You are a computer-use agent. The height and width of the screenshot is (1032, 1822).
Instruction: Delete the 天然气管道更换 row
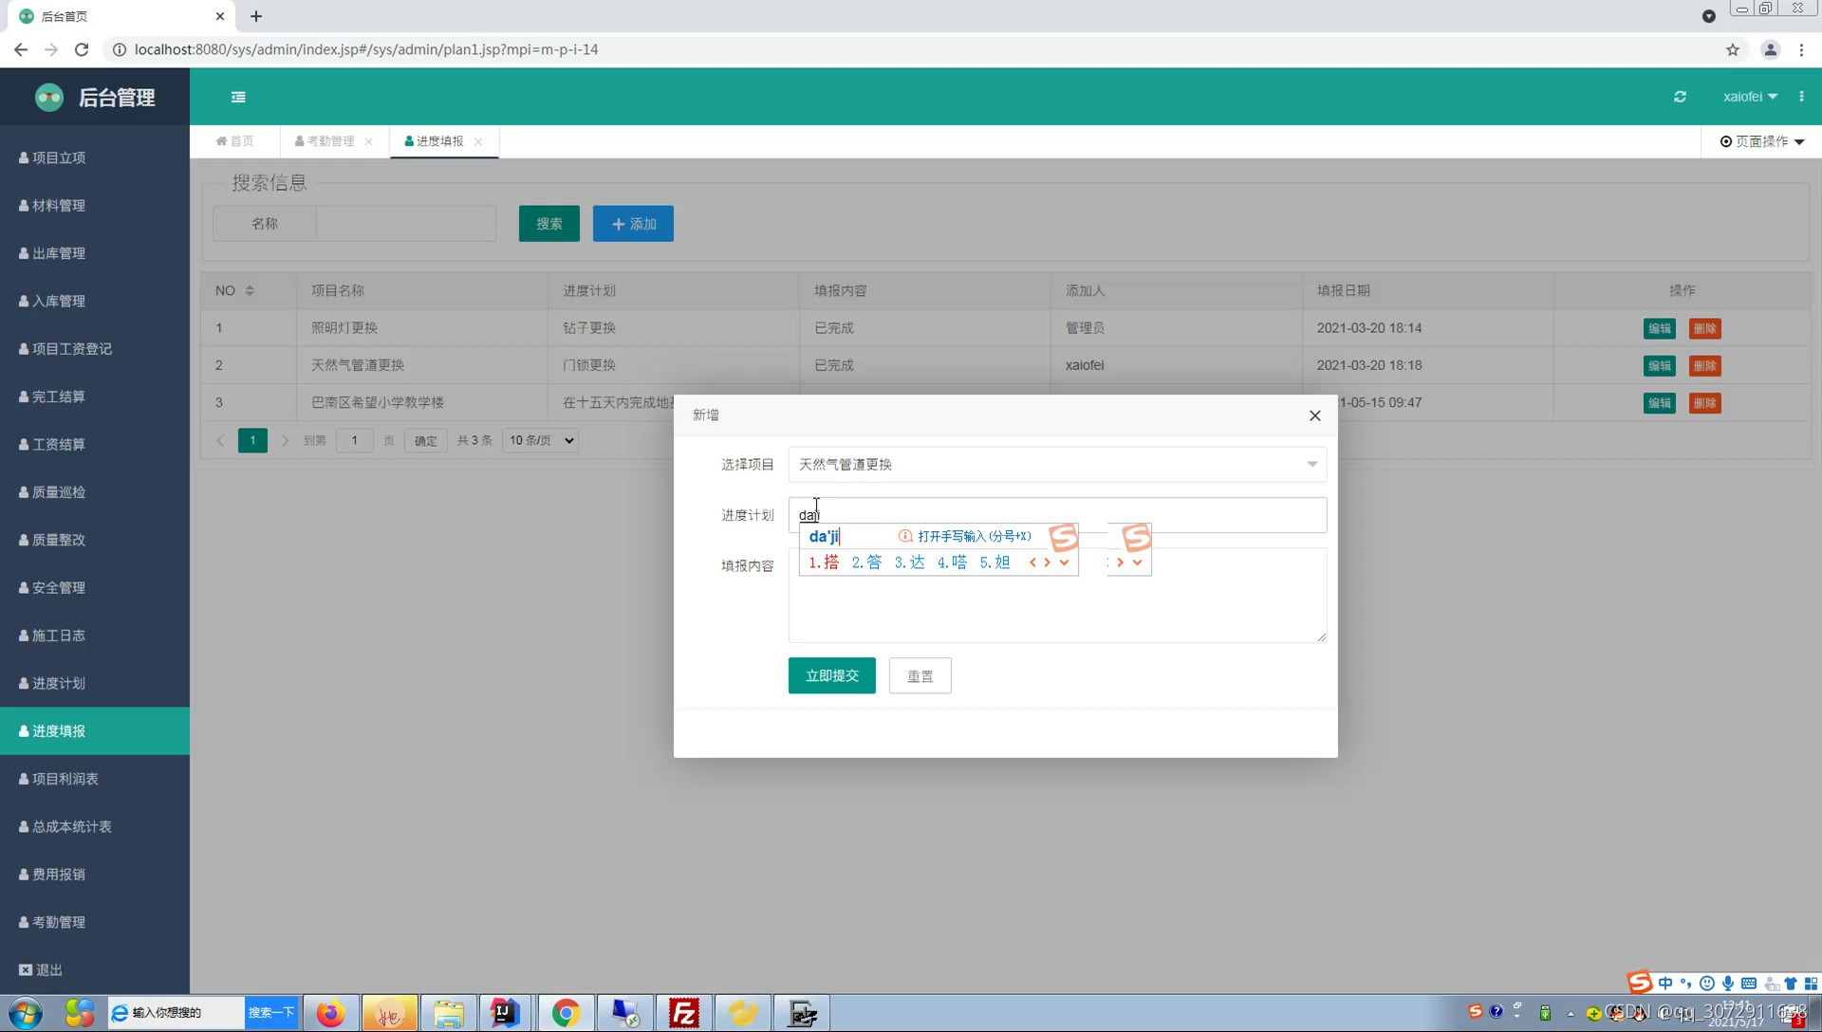[x=1704, y=365]
